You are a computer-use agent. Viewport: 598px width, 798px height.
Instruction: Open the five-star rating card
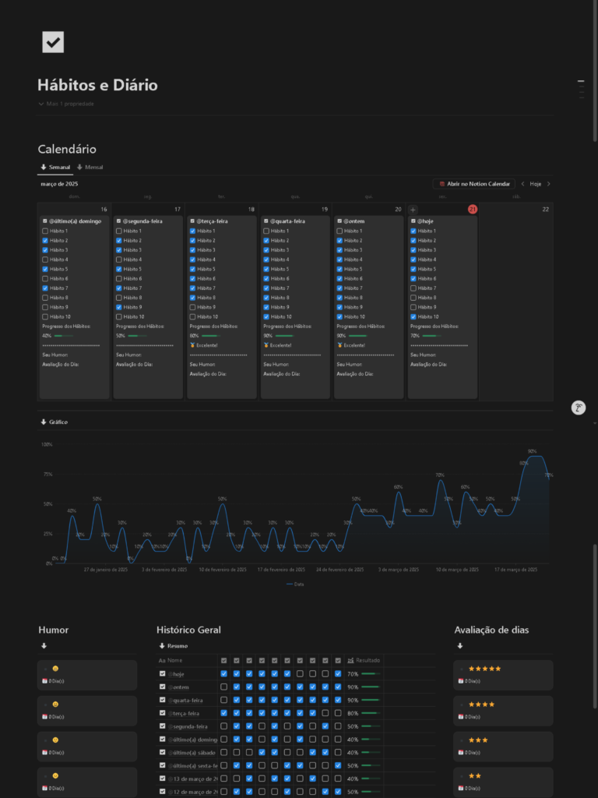(503, 674)
